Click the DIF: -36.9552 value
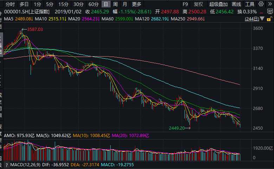The width and height of the screenshot is (274, 169). [56, 165]
